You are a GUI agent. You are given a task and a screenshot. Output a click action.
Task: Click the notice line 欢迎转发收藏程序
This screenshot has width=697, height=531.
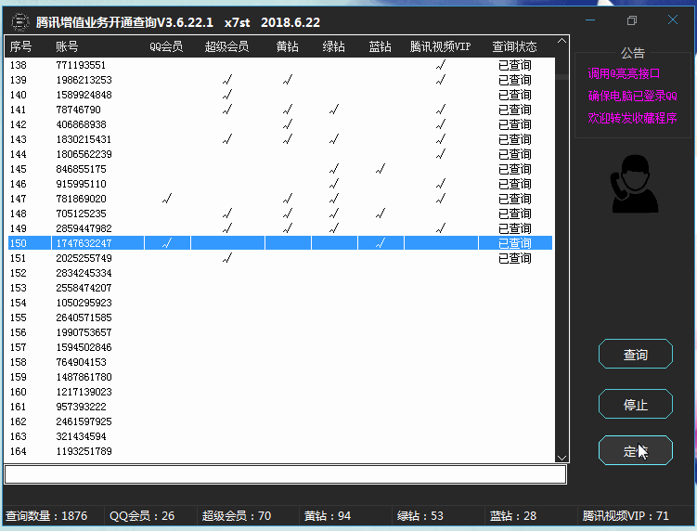click(632, 118)
